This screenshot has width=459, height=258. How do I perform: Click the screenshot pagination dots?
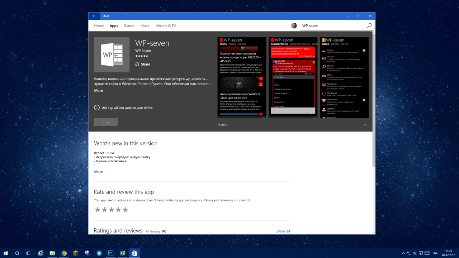[x=366, y=125]
